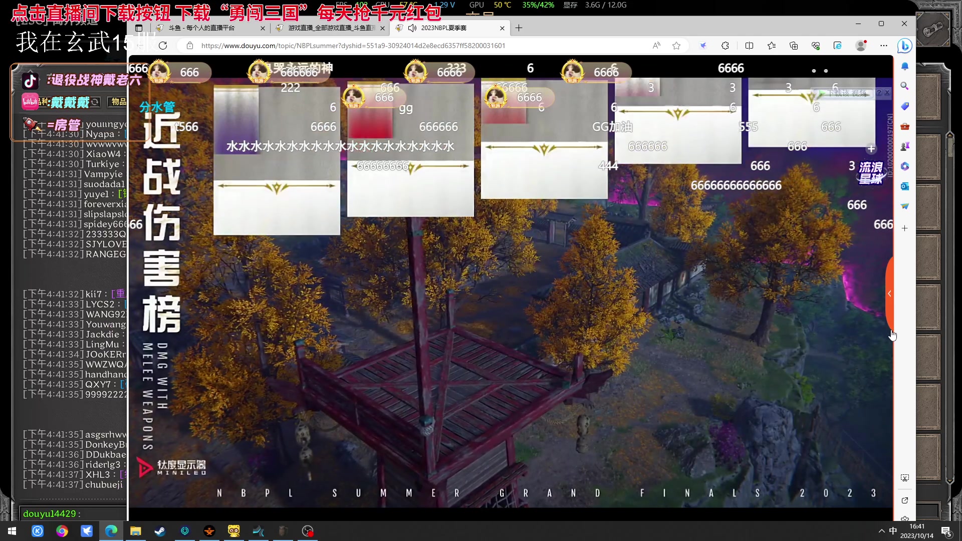Image resolution: width=962 pixels, height=541 pixels.
Task: Show hidden system tray icons
Action: (881, 531)
